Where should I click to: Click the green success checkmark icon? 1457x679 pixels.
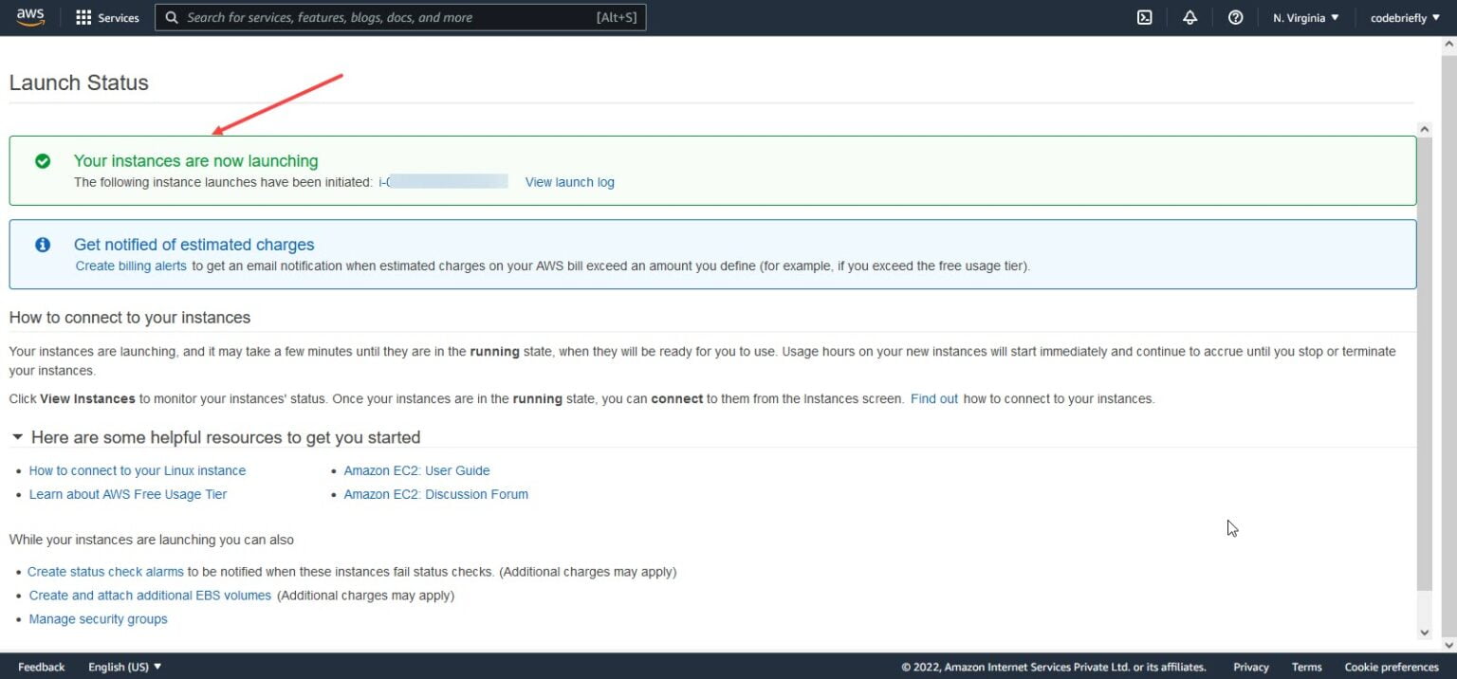(43, 161)
